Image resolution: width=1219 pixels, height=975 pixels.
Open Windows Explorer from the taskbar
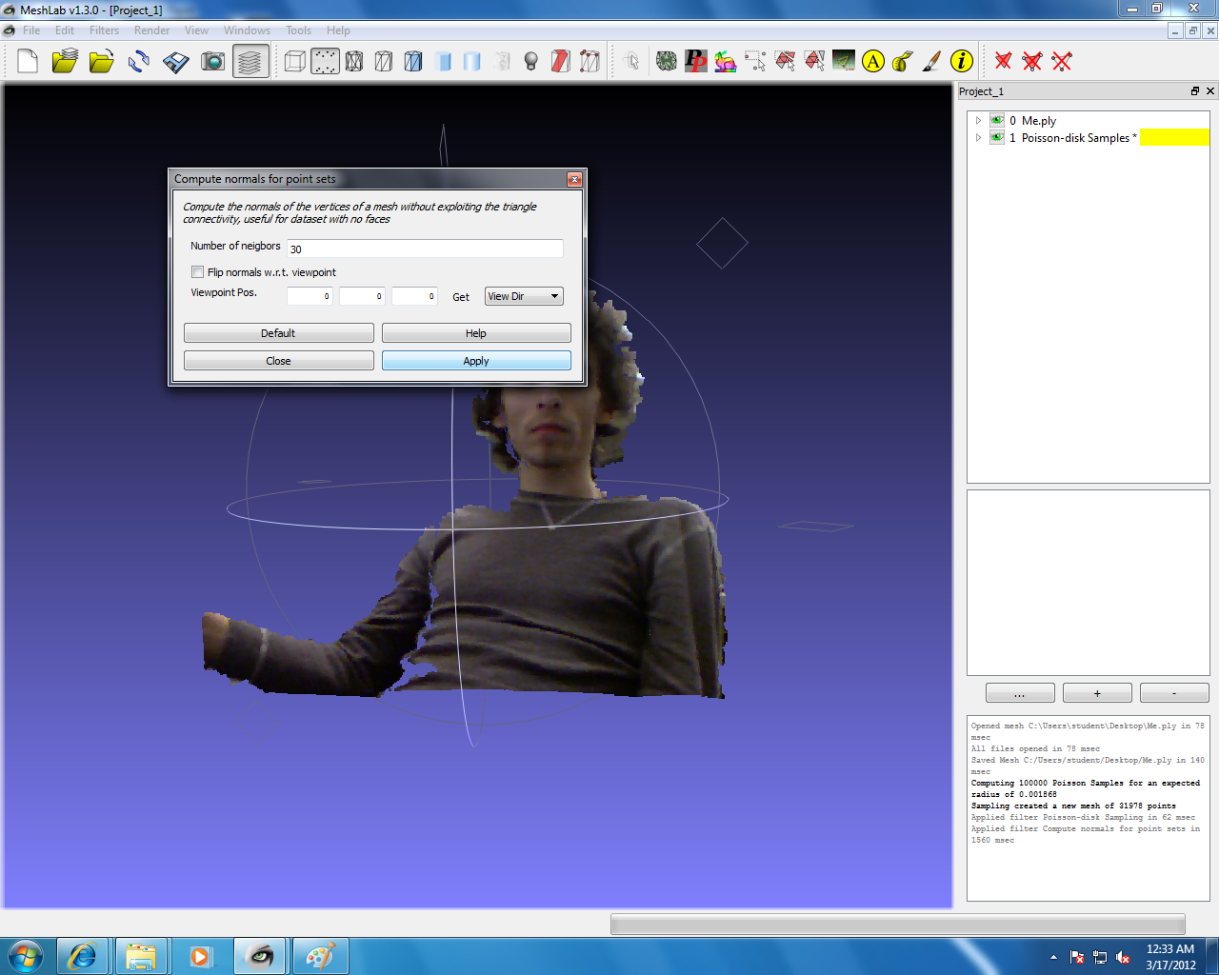click(141, 956)
